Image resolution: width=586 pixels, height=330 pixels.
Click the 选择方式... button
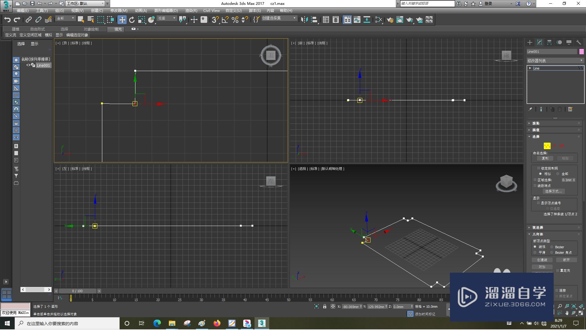coord(554,191)
